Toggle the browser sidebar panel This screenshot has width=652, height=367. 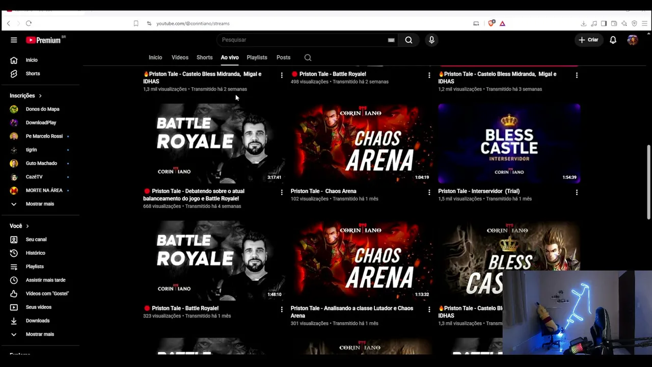pos(604,23)
